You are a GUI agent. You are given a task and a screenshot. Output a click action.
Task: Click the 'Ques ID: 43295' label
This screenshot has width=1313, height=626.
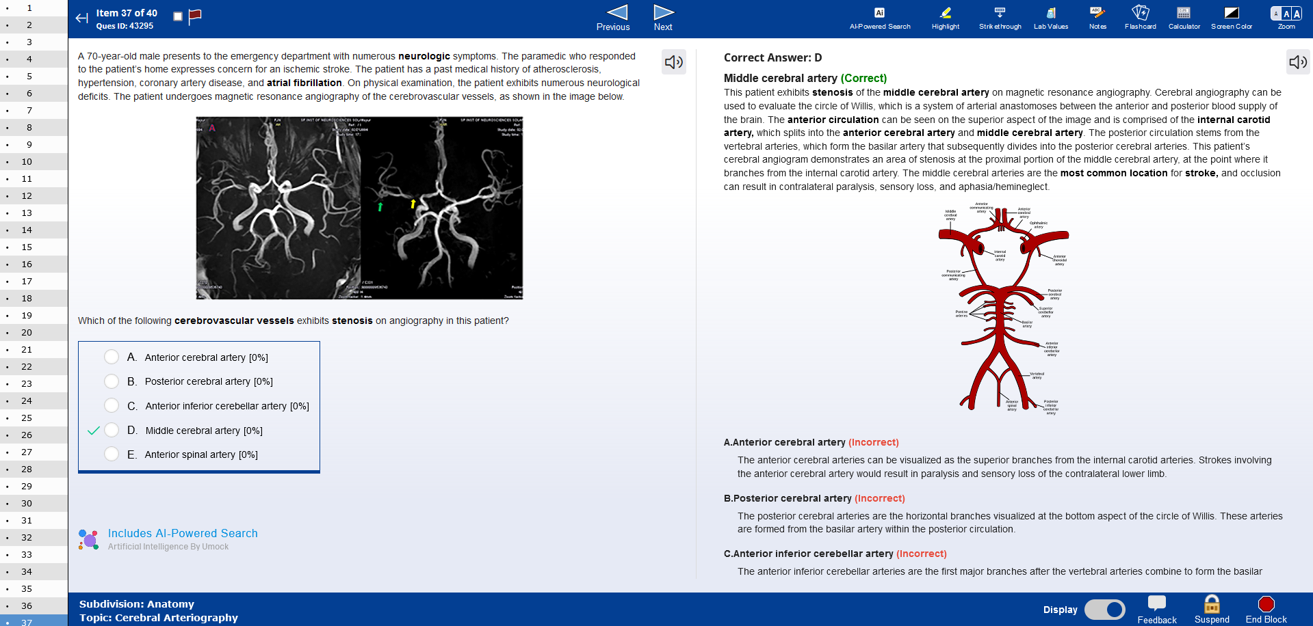pos(125,26)
